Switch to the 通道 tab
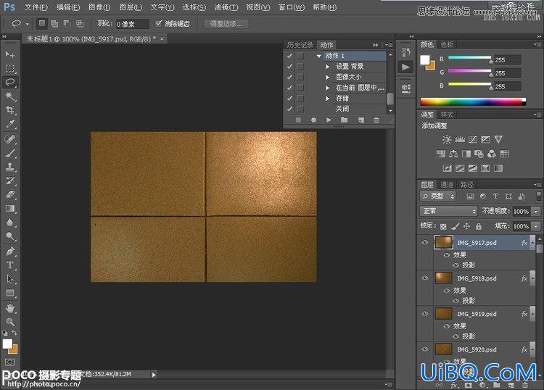 [x=447, y=185]
